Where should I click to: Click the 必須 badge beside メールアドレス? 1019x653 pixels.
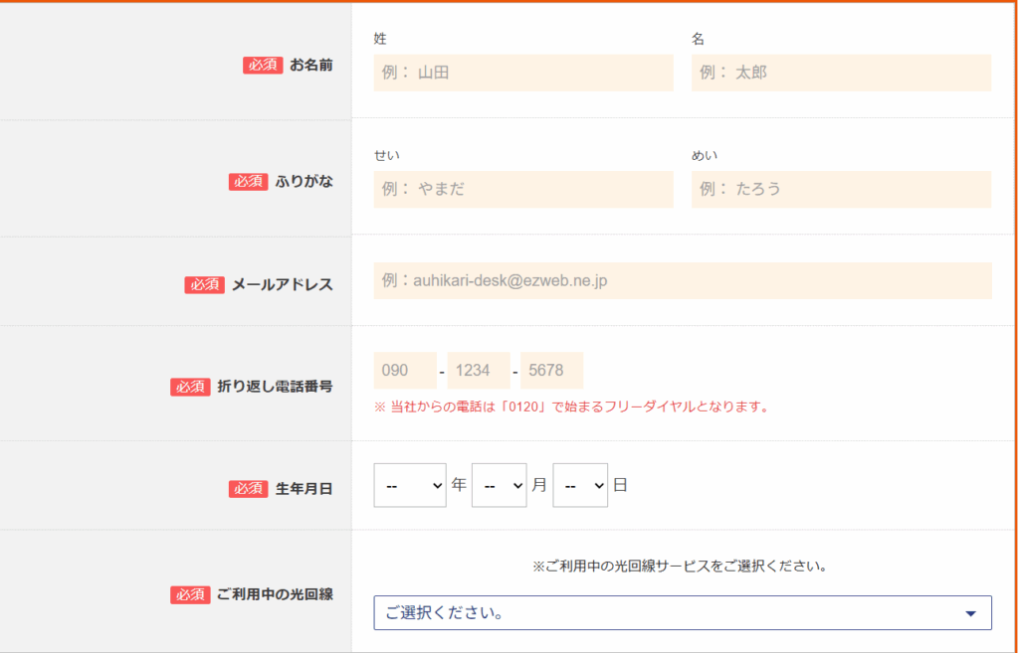point(204,285)
